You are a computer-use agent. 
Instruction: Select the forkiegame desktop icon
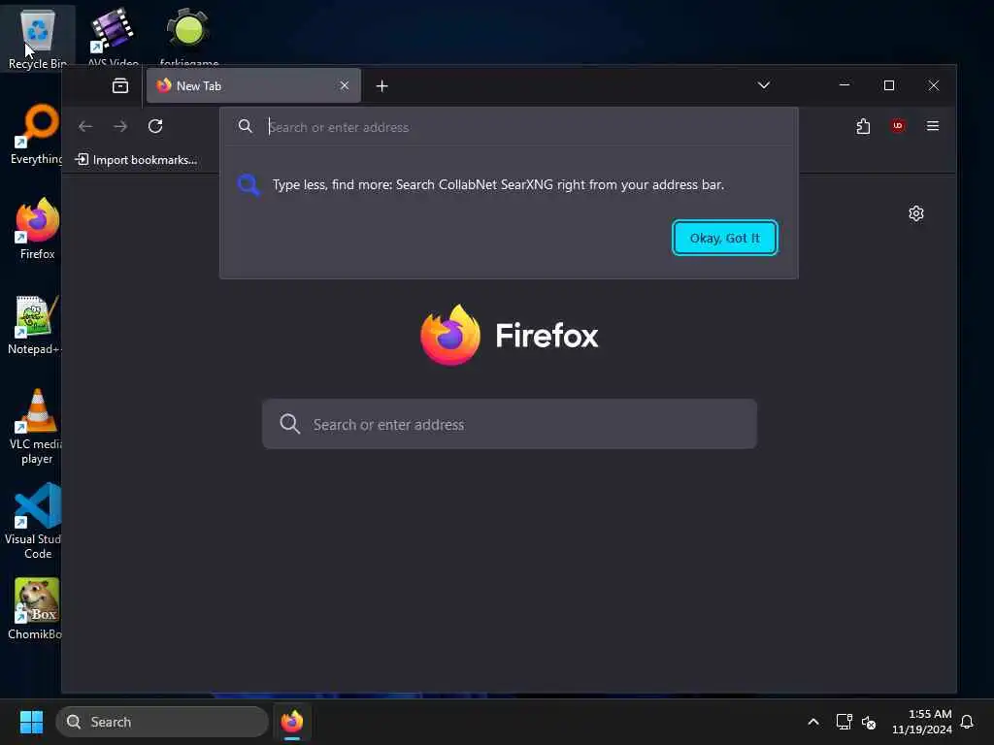pos(188,37)
